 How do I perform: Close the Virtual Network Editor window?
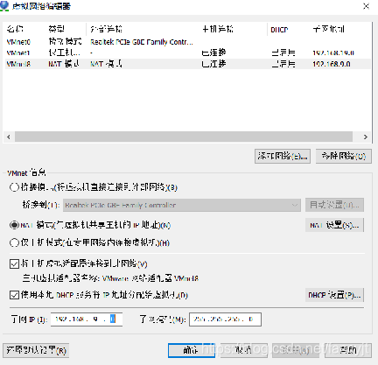point(367,6)
